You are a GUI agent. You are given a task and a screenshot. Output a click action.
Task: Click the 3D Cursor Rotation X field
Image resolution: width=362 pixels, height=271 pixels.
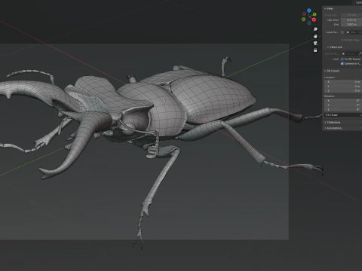click(343, 101)
